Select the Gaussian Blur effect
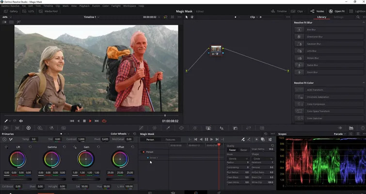Image resolution: width=366 pixels, height=194 pixels. tap(314, 44)
